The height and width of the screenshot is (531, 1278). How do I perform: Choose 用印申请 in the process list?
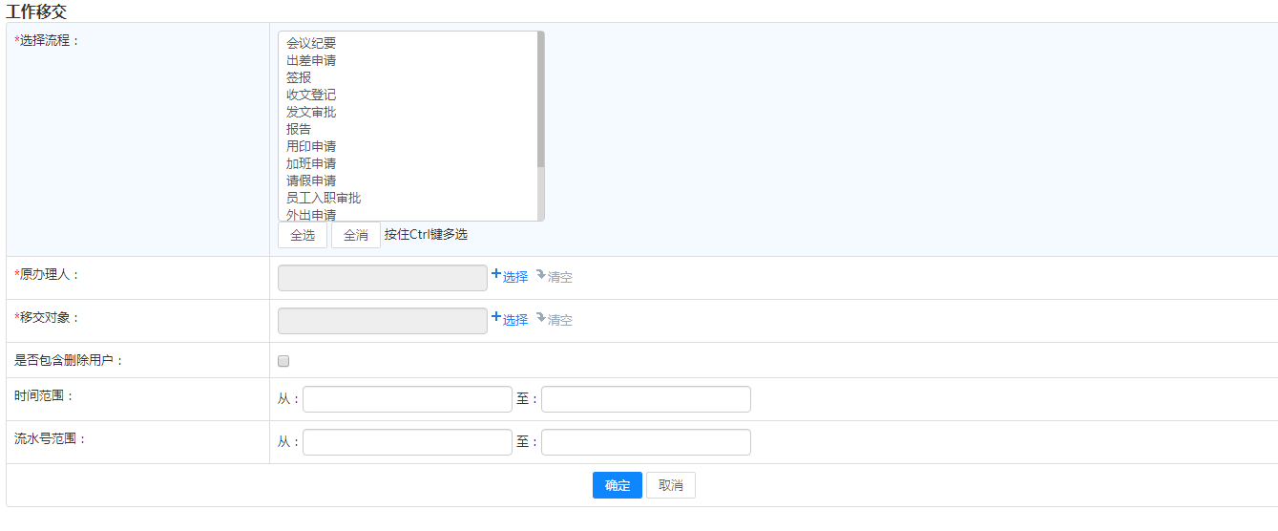pos(311,146)
